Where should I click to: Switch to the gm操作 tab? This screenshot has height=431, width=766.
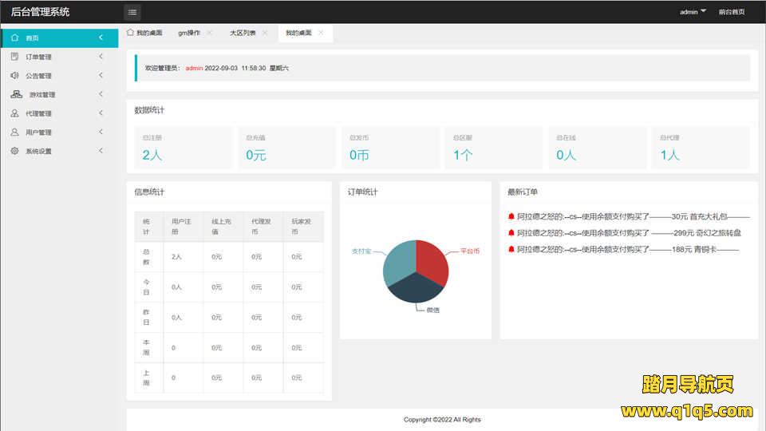click(x=189, y=33)
